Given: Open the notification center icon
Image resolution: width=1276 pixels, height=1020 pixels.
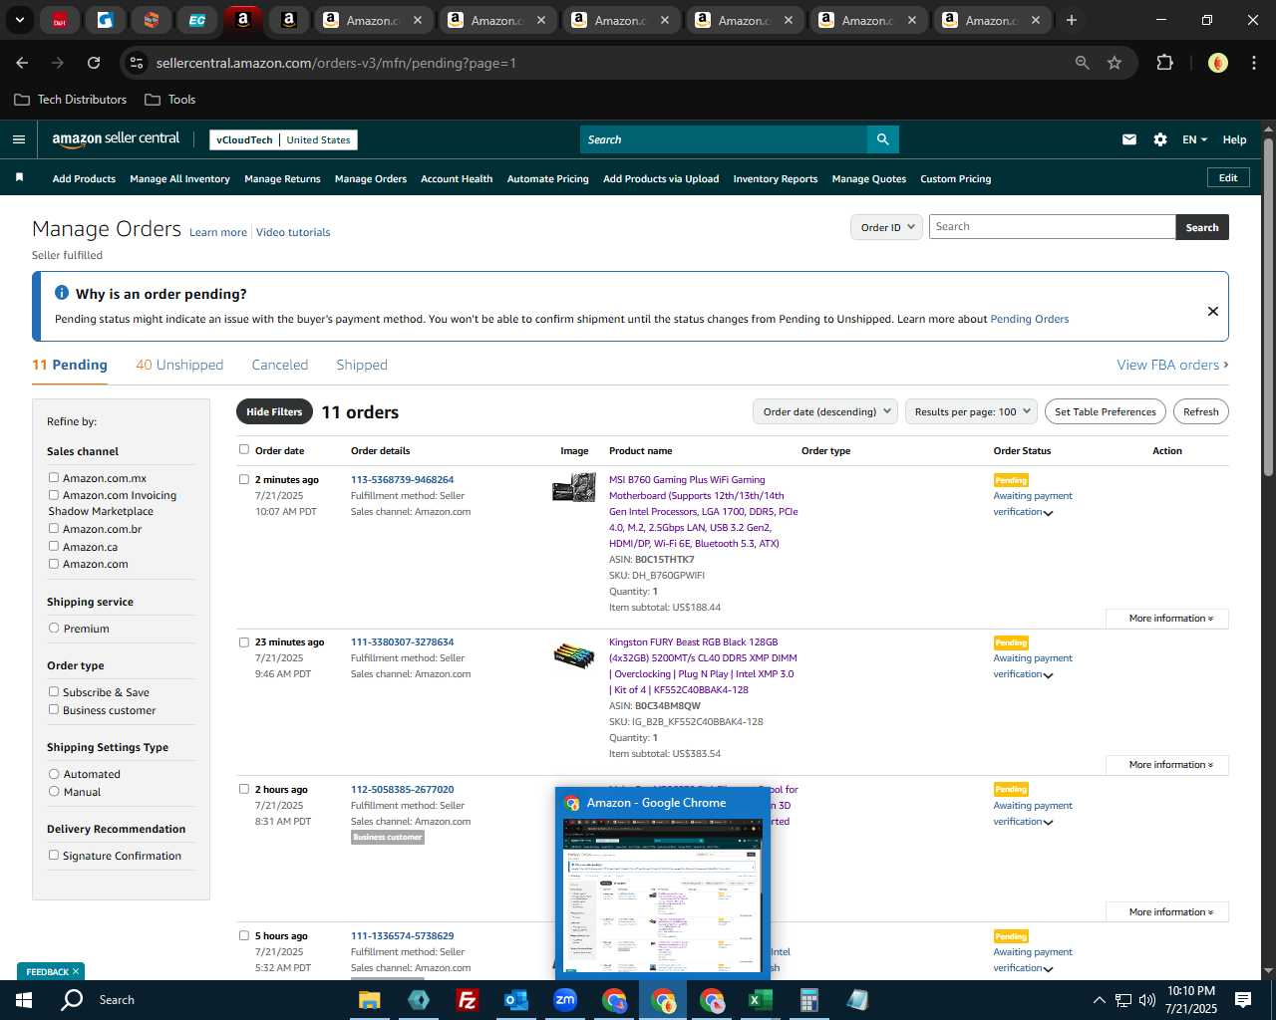Looking at the screenshot, I should coord(1243,1000).
